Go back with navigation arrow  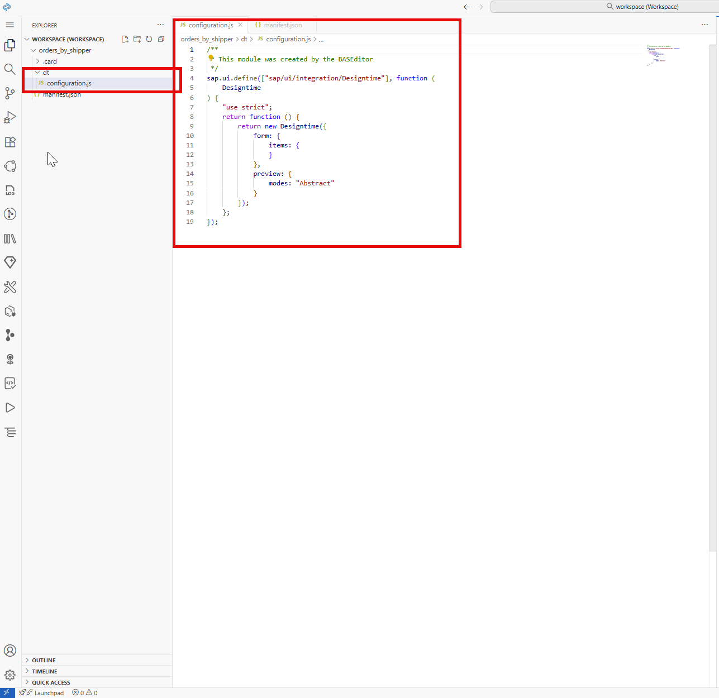[466, 7]
